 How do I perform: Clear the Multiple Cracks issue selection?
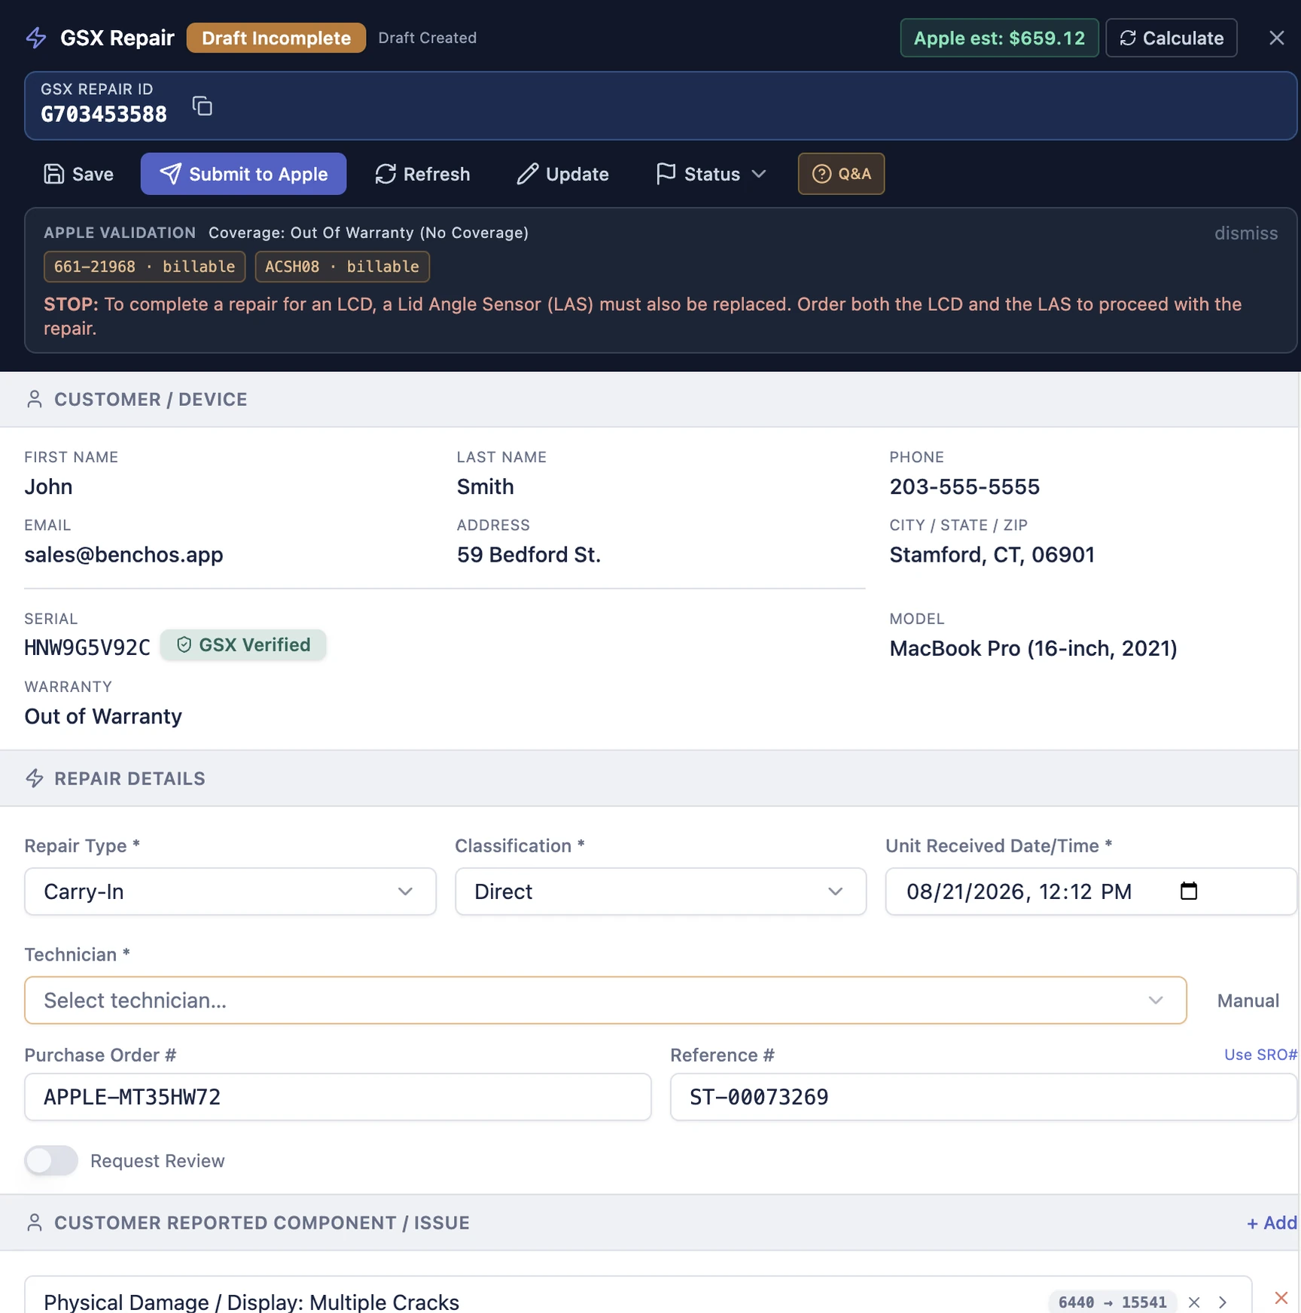coord(1194,1302)
